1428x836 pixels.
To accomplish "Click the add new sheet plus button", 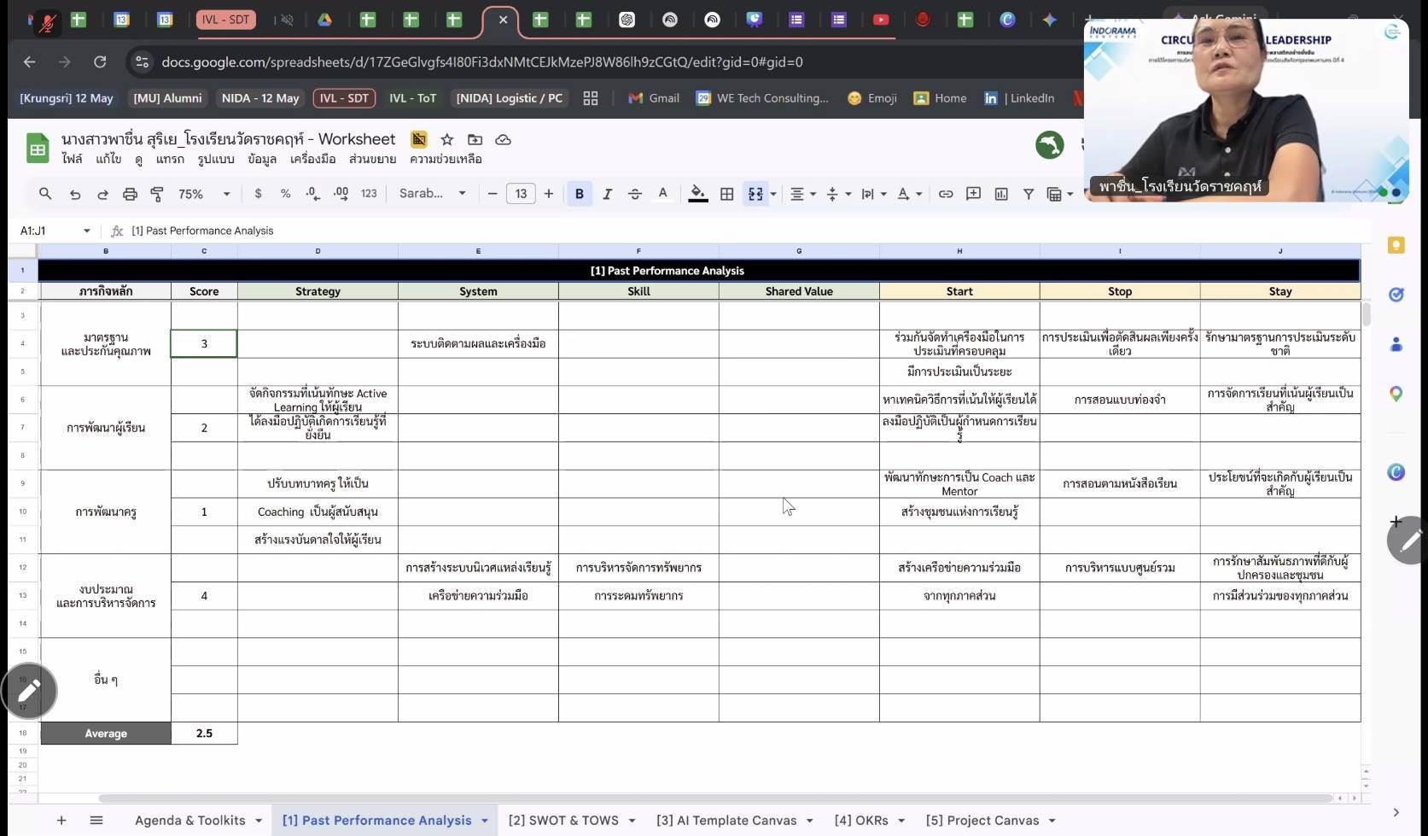I will 61,821.
